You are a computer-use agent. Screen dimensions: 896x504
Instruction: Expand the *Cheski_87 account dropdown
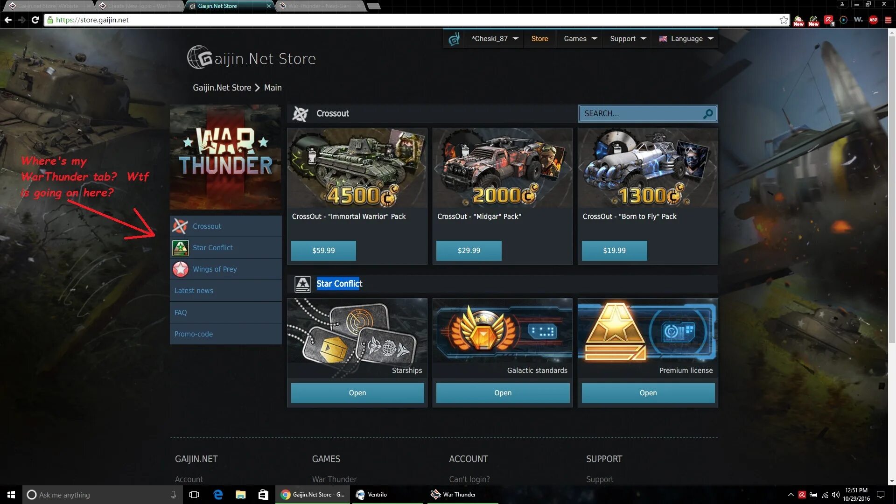coord(495,39)
